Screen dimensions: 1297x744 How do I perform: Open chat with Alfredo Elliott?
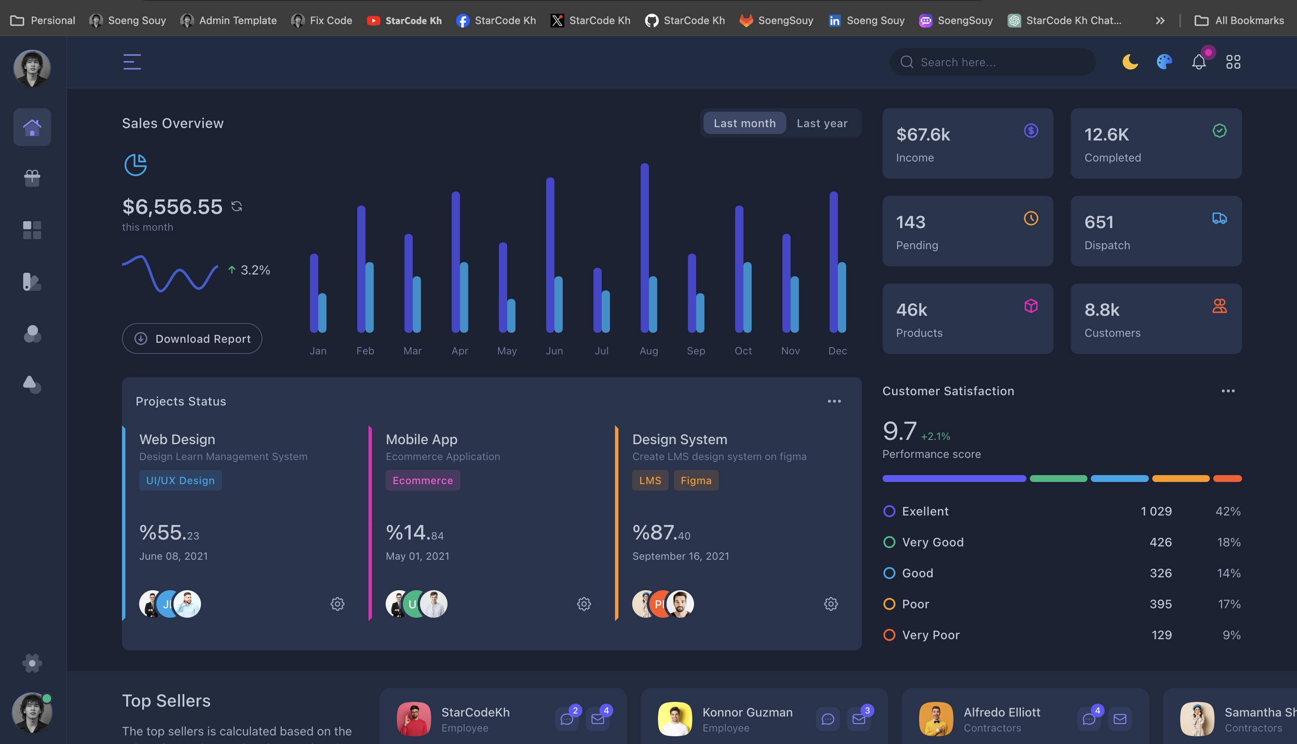click(1089, 719)
